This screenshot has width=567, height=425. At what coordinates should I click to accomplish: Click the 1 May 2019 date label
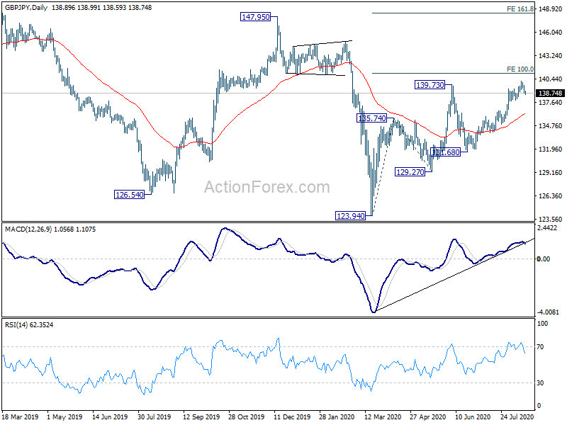(x=64, y=416)
